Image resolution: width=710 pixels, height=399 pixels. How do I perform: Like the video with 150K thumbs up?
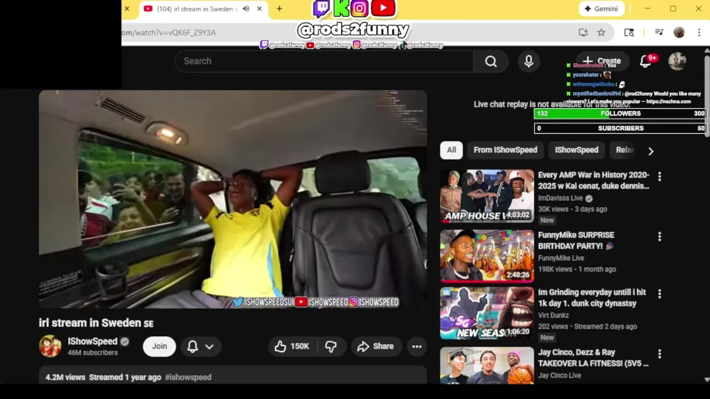[292, 346]
